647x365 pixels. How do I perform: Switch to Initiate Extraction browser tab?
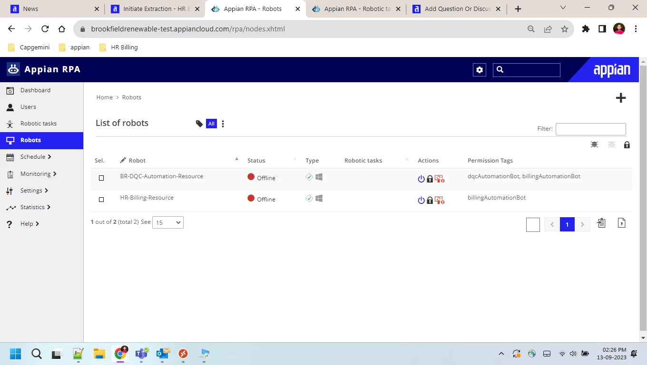[154, 9]
